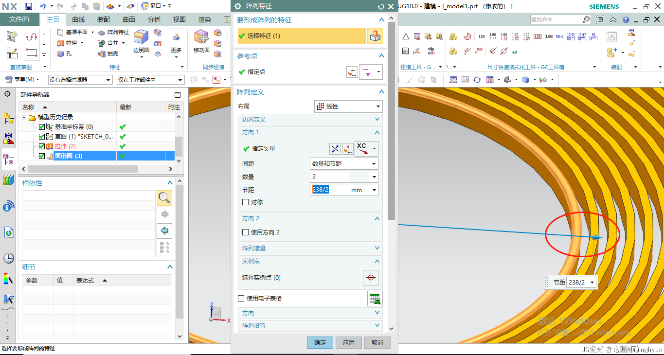This screenshot has width=664, height=355.
Task: Click the 取消 cancel button
Action: tap(377, 342)
